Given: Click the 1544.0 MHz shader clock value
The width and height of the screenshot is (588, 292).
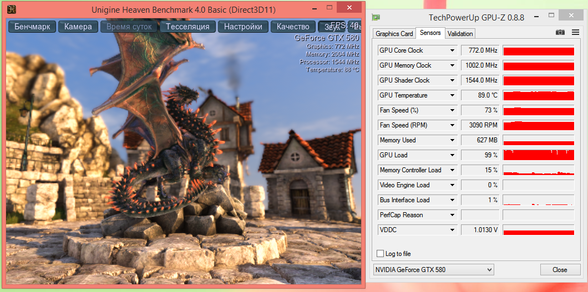Looking at the screenshot, I should (x=480, y=80).
